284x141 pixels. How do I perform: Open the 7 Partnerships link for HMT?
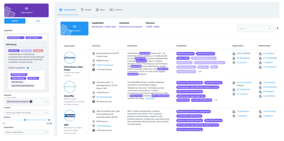pos(269,112)
